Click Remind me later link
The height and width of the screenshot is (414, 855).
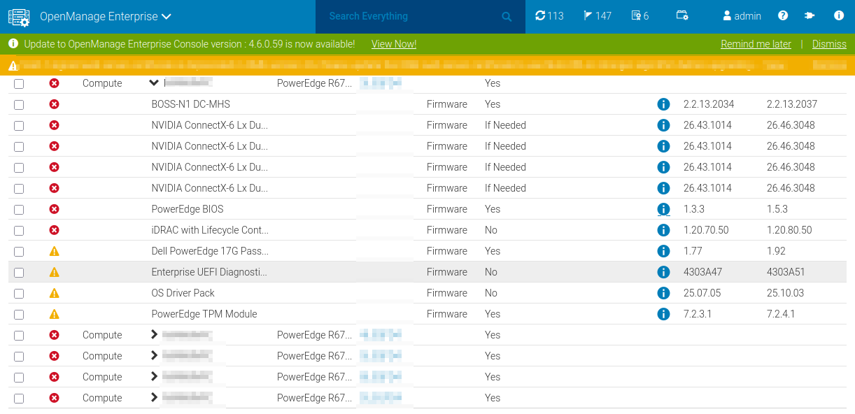click(756, 44)
